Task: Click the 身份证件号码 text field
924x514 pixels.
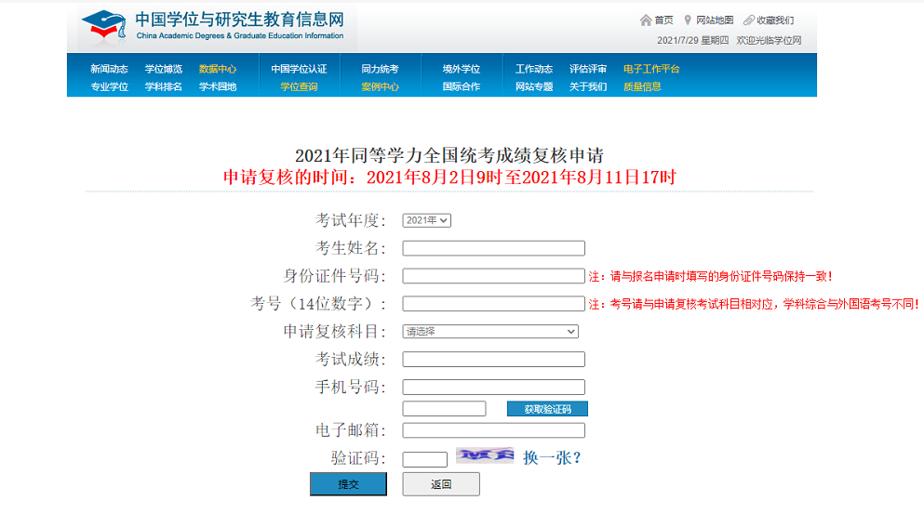Action: [x=493, y=276]
